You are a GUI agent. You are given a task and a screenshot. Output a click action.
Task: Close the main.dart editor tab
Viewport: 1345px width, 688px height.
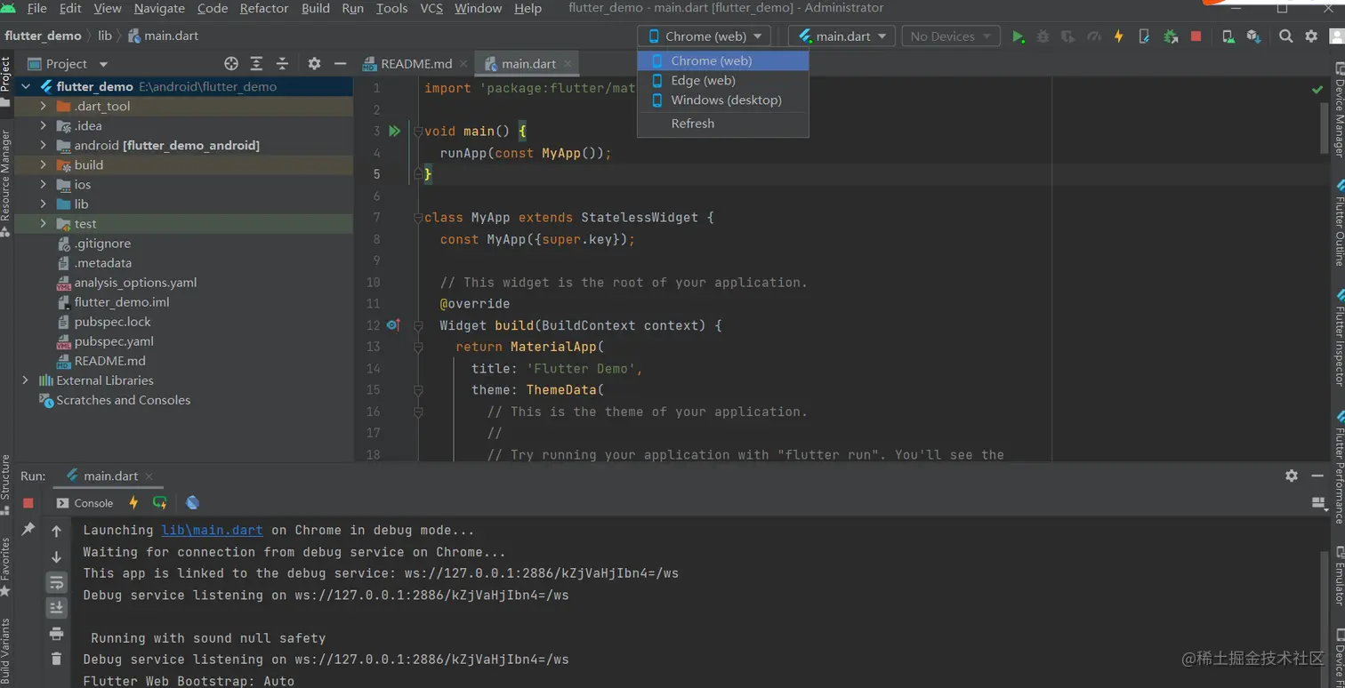[568, 63]
